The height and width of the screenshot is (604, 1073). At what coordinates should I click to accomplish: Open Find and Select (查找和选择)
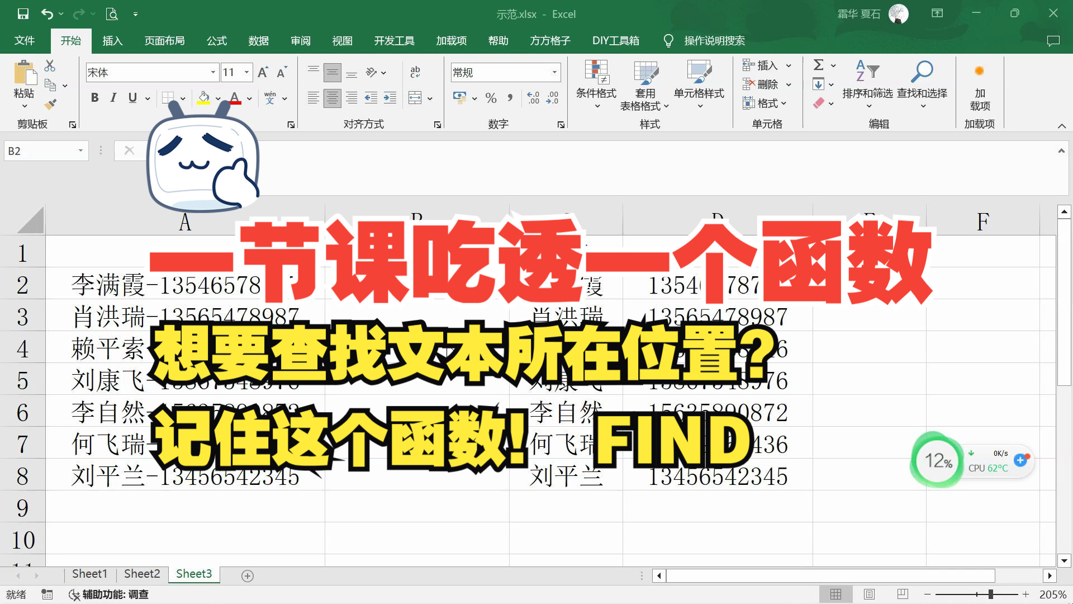(922, 84)
